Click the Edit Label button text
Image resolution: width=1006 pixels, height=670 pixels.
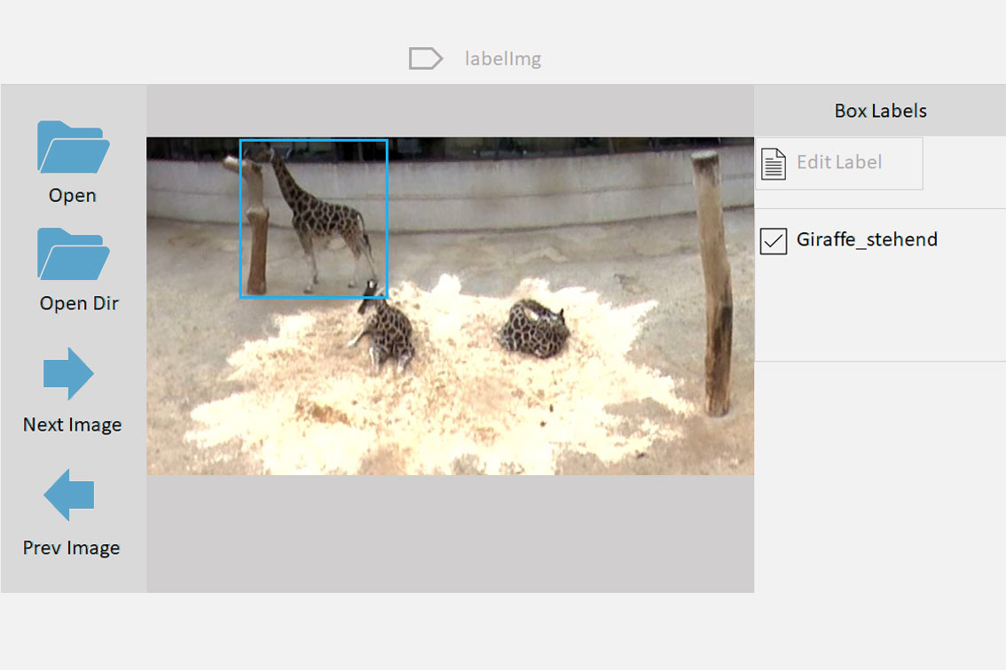pyautogui.click(x=838, y=162)
